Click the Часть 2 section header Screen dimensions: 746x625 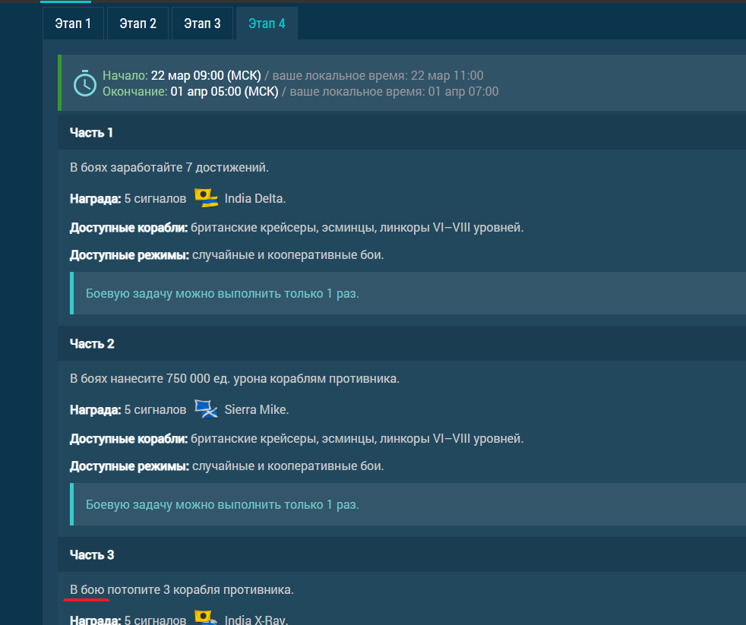[92, 344]
